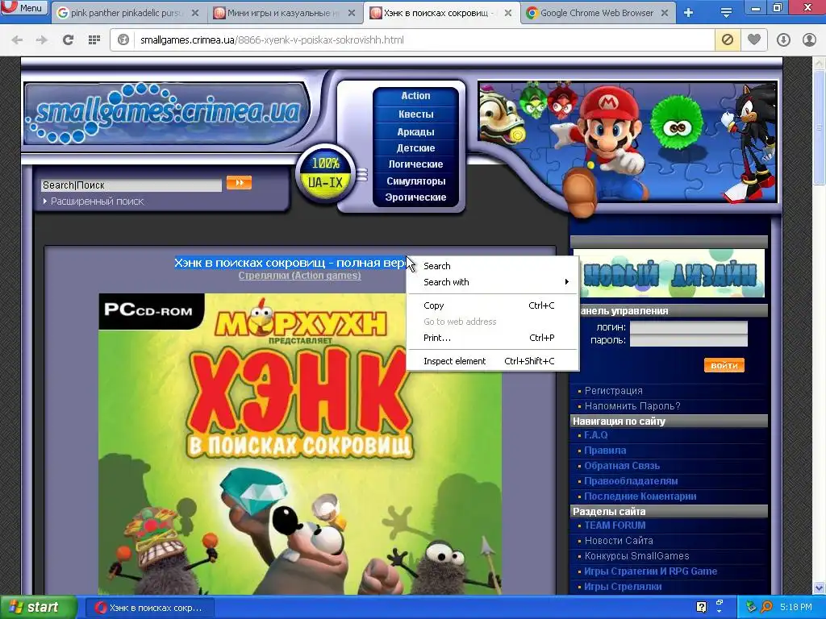
Task: Open the Правила link
Action: [605, 450]
